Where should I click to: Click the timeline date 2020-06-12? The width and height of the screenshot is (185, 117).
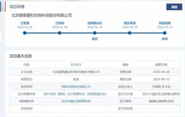coord(165,27)
